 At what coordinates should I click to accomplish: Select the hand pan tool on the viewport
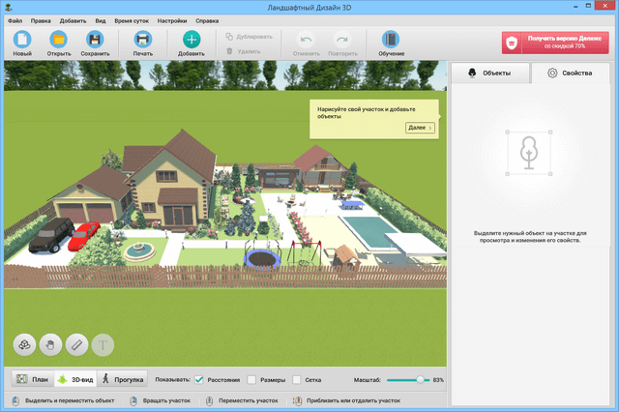click(x=50, y=343)
